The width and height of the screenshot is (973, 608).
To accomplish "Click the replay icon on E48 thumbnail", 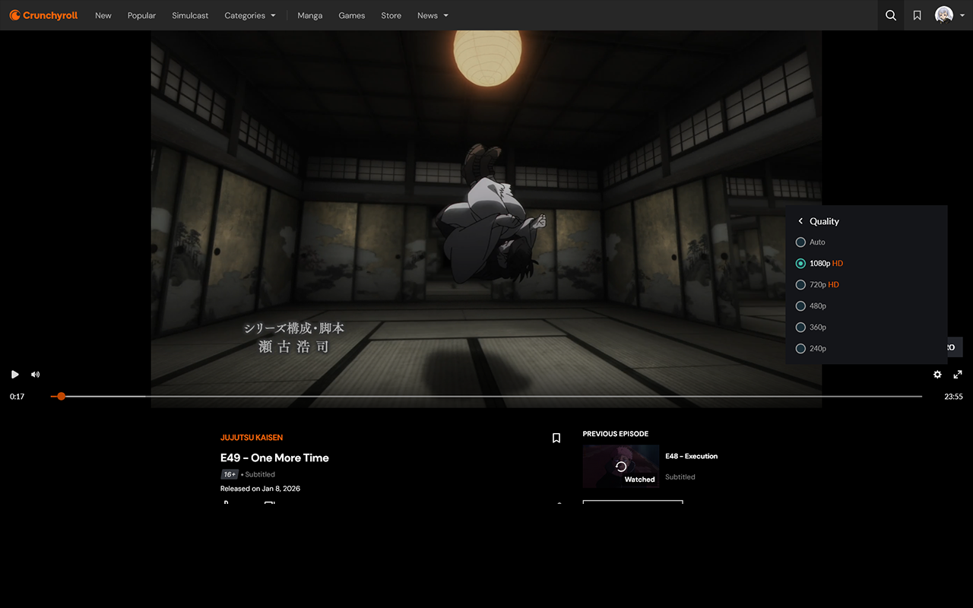I will [x=621, y=467].
